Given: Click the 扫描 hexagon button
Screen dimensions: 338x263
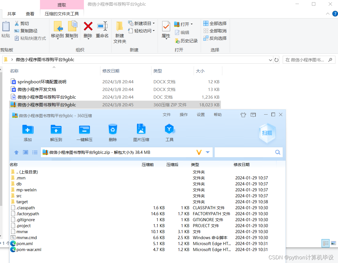Looking at the screenshot, I should pyautogui.click(x=267, y=133).
